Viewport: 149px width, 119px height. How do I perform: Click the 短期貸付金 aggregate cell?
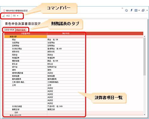(x=66, y=67)
